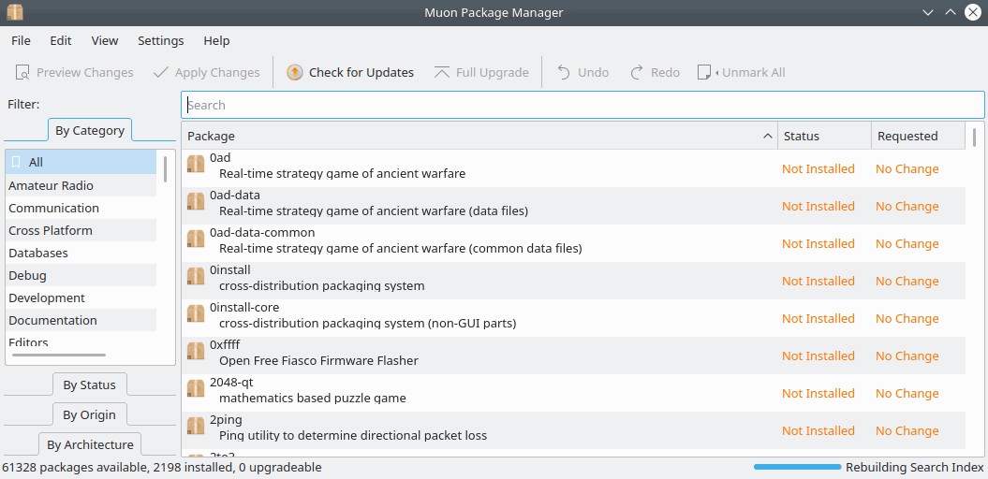The width and height of the screenshot is (988, 479).
Task: Click 'Open Free Fiasco Firmware Flasher' description
Action: [318, 361]
